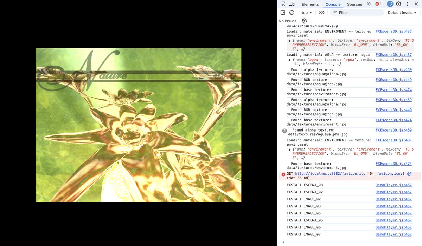This screenshot has height=246, width=422.
Task: Select the Console tab
Action: coord(333,4)
